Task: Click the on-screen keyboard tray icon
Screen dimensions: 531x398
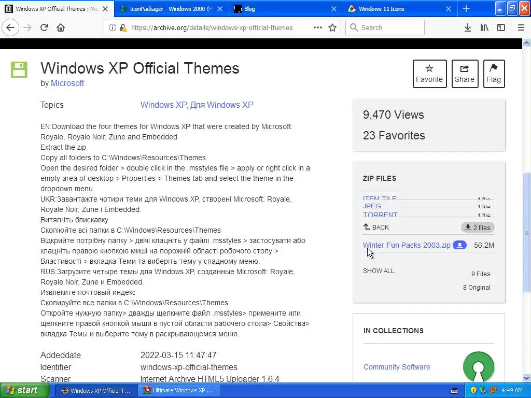Action: tap(454, 391)
